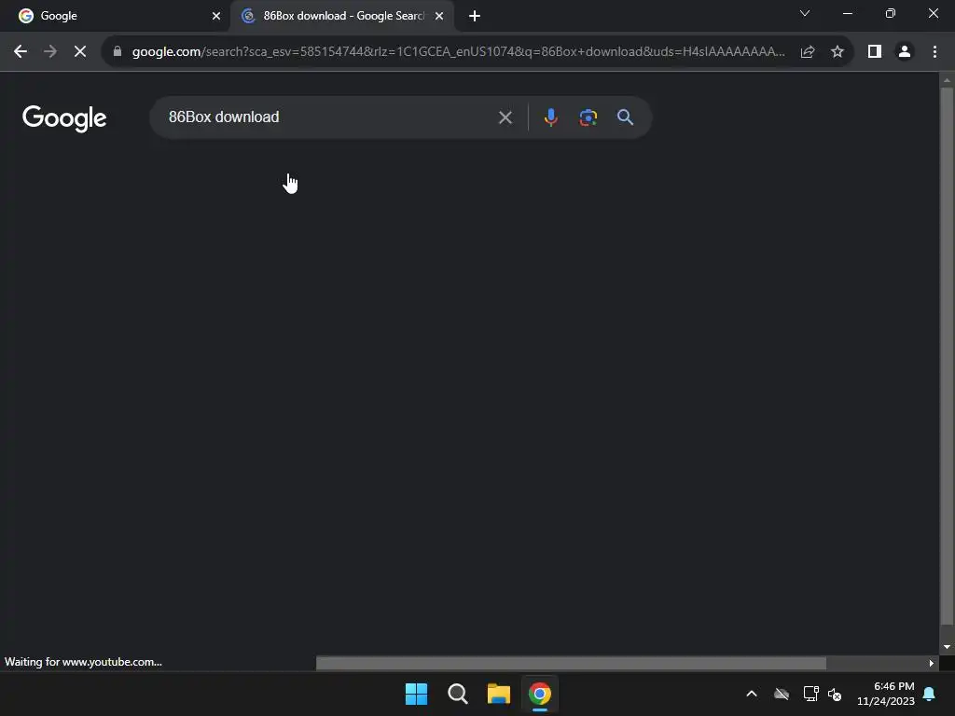Open clock and date 6:46 PM

(x=886, y=694)
